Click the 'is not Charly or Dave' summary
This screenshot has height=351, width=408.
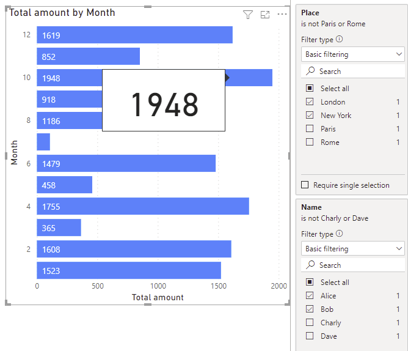pyautogui.click(x=335, y=218)
